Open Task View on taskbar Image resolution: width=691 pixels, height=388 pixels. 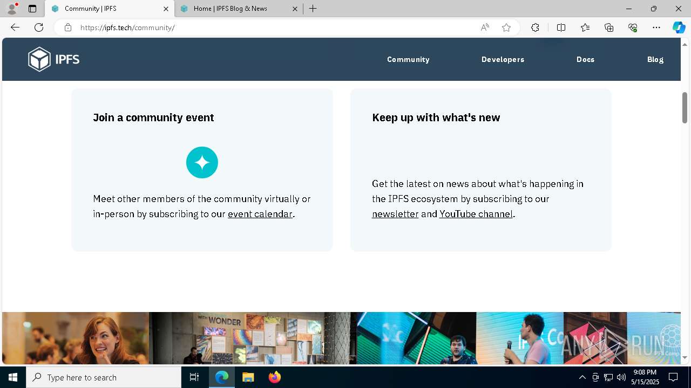click(194, 377)
